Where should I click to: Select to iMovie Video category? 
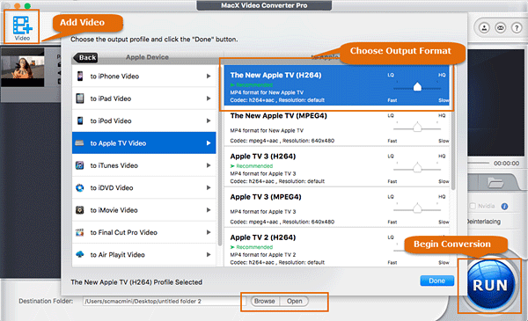143,210
